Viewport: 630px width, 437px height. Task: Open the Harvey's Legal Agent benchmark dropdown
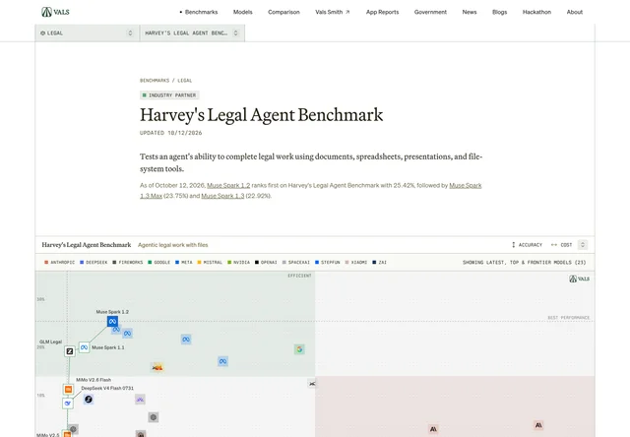click(192, 32)
